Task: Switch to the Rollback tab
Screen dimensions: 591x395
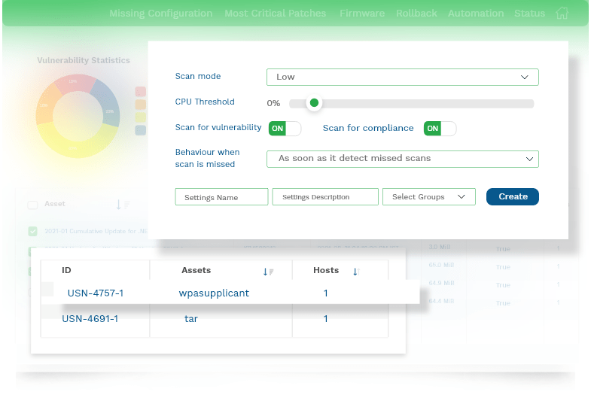Action: click(x=416, y=14)
